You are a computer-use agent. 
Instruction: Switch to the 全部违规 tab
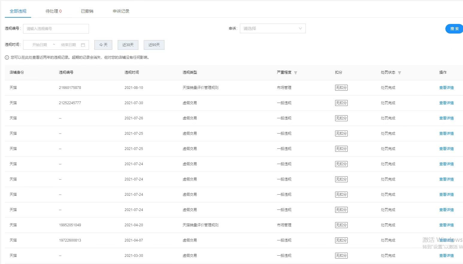pyautogui.click(x=18, y=11)
